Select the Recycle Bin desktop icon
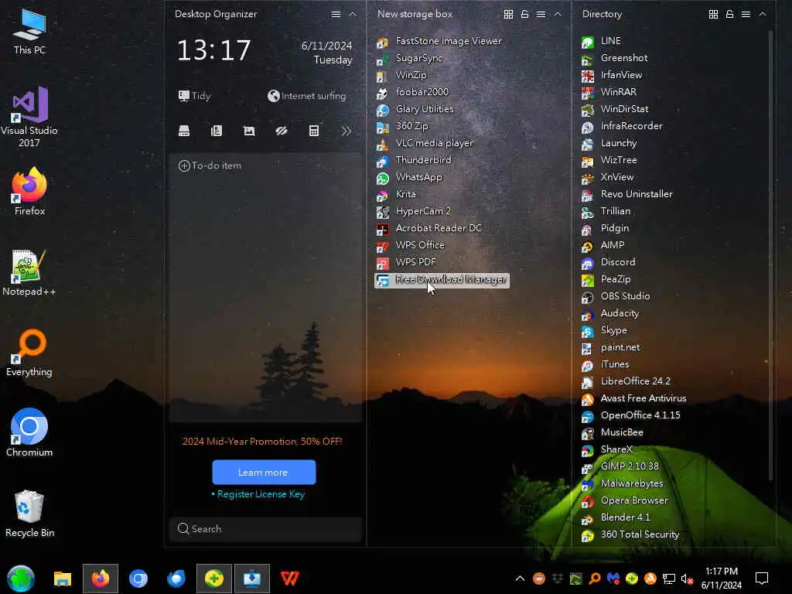Viewport: 792px width, 594px height. coord(29,514)
